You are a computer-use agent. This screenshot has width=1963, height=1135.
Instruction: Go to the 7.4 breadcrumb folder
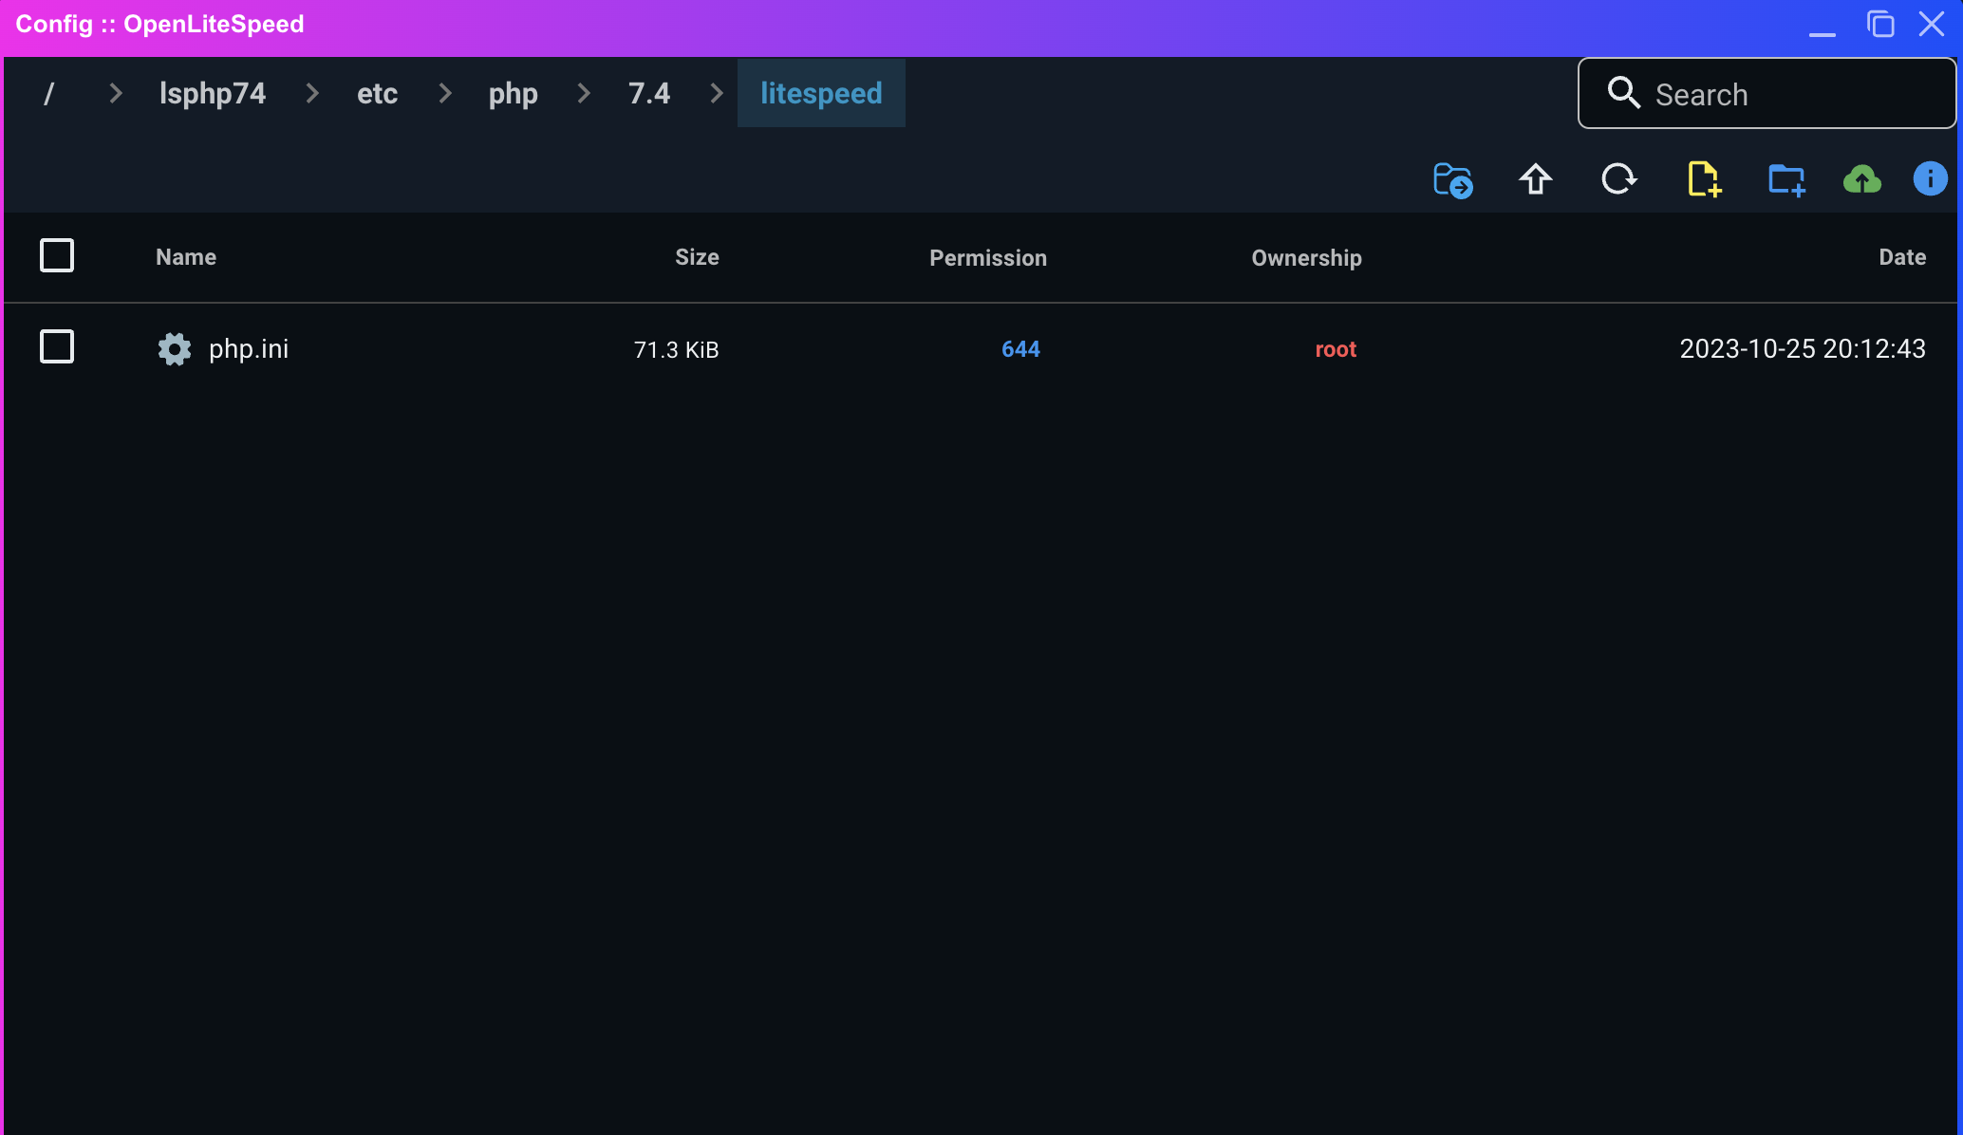click(x=649, y=93)
